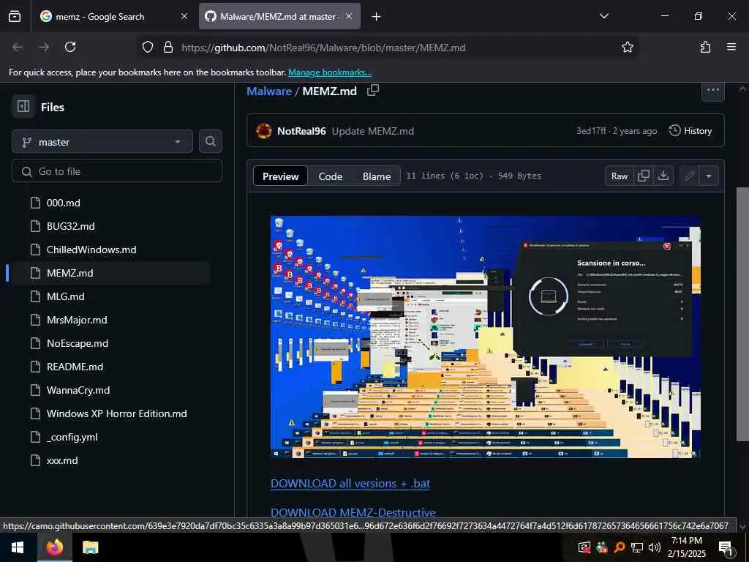Open NotReal96 user profile link

point(301,131)
